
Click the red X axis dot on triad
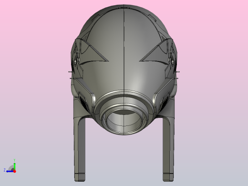pos(15,171)
